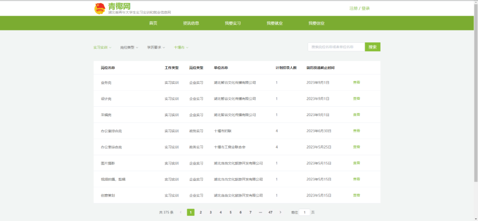Open the 岗位类型 filter dropdown
Image resolution: width=478 pixels, height=221 pixels.
[129, 48]
